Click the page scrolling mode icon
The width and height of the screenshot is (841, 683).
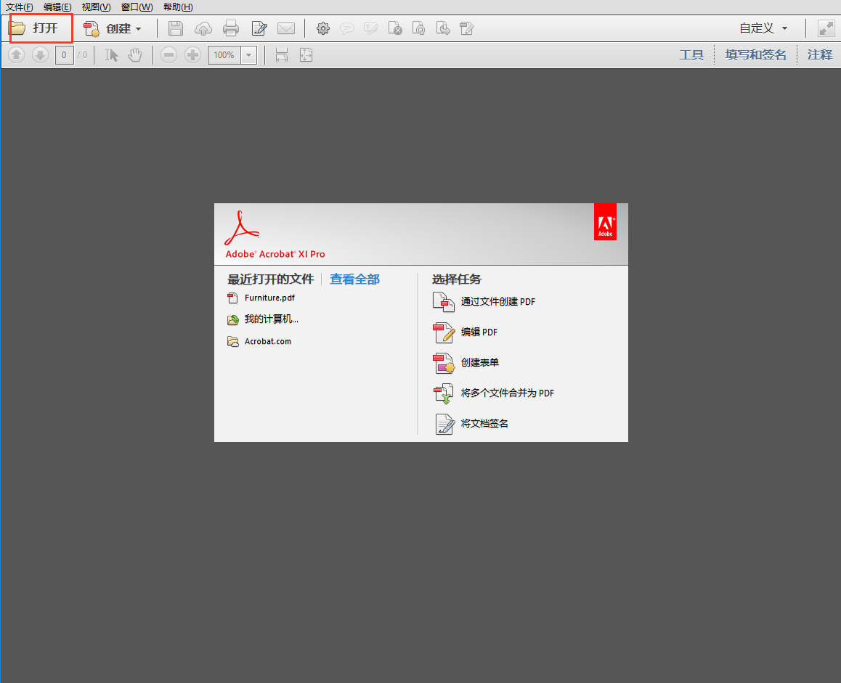pyautogui.click(x=281, y=54)
